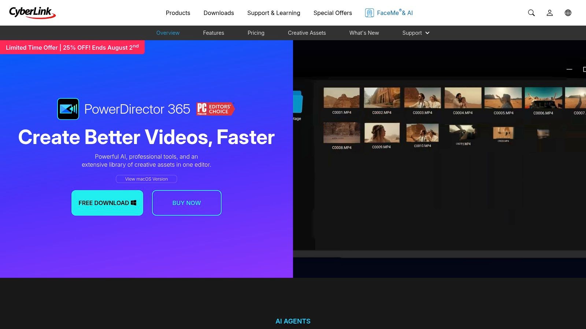This screenshot has height=329, width=586.
Task: Click View macOS Version button
Action: tap(146, 179)
